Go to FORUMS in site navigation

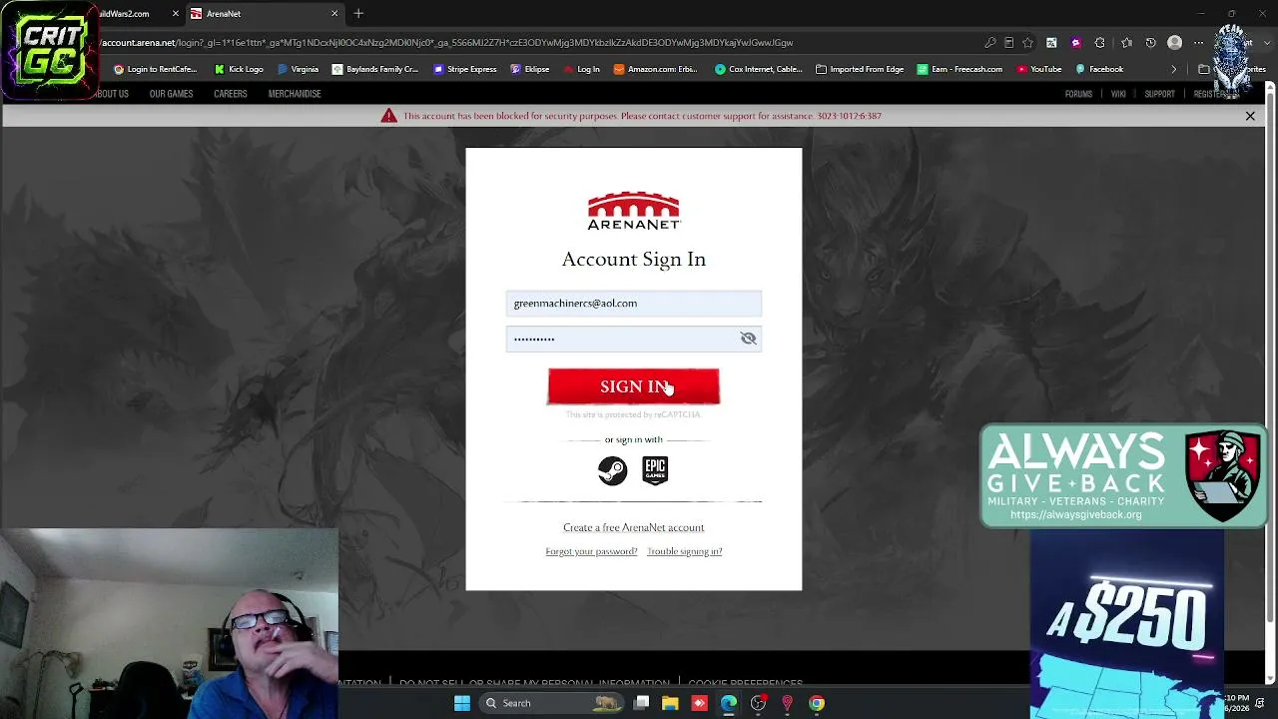point(1078,94)
